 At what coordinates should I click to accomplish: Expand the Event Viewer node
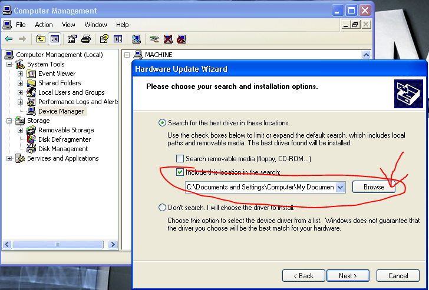point(20,74)
